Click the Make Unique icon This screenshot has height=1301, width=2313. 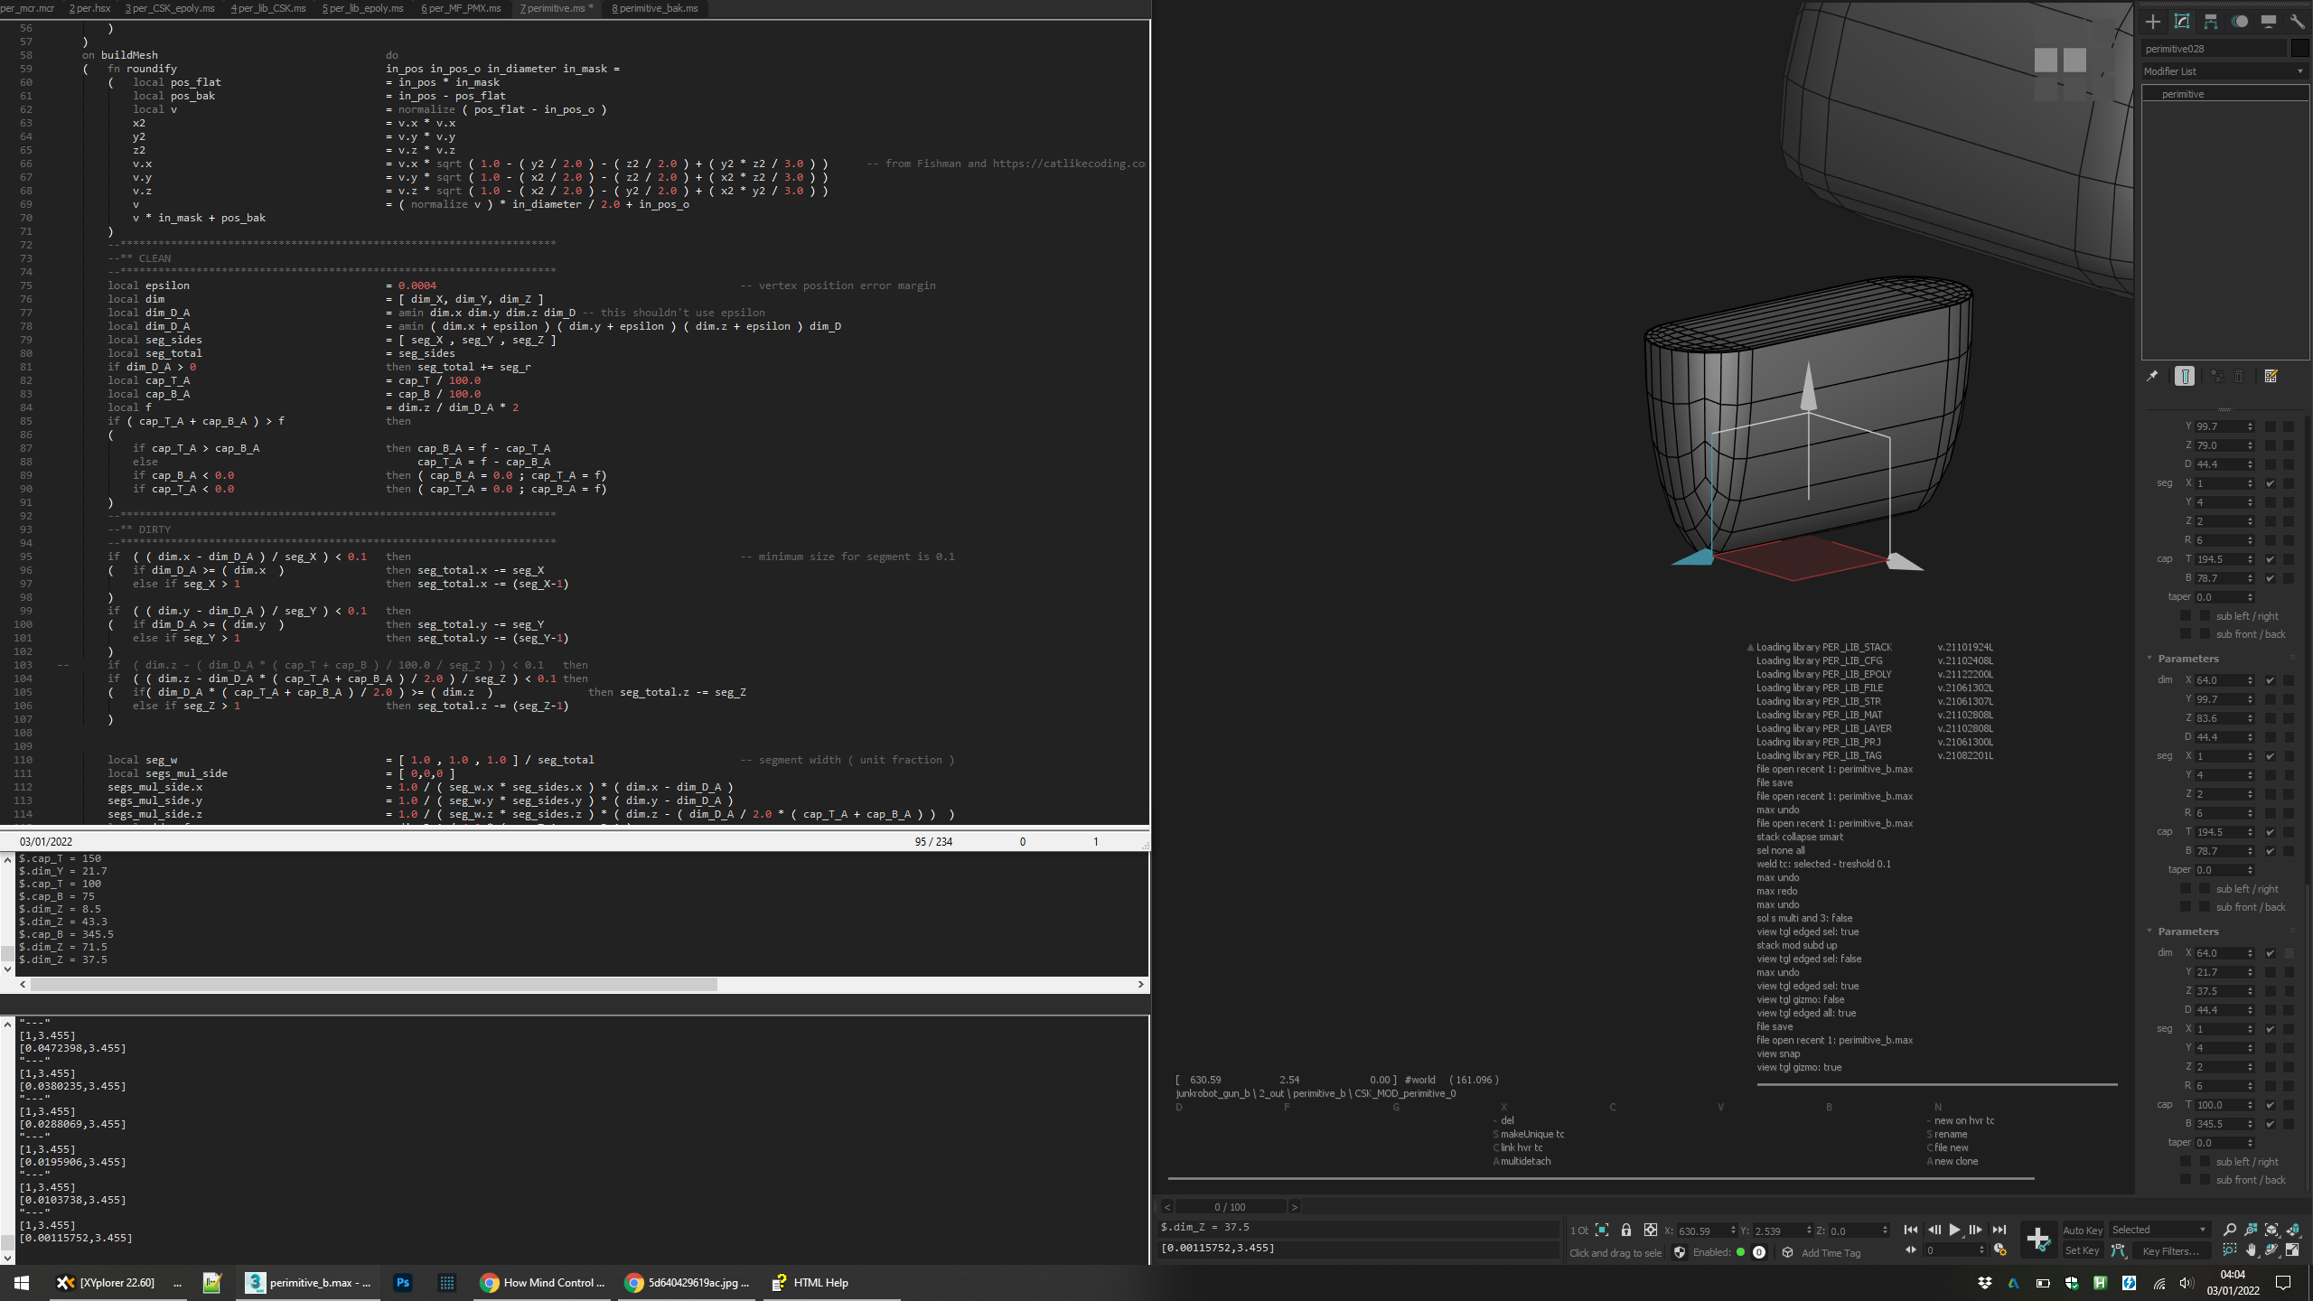2217,376
